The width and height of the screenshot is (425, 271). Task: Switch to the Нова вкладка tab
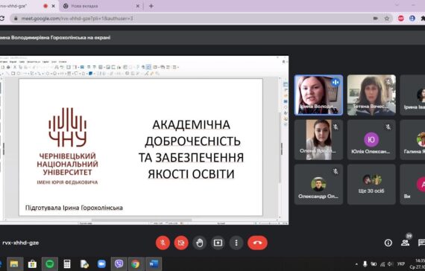pyautogui.click(x=101, y=6)
